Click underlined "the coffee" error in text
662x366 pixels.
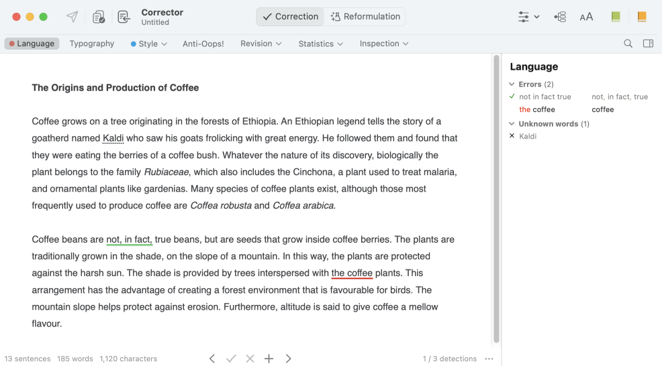[352, 273]
